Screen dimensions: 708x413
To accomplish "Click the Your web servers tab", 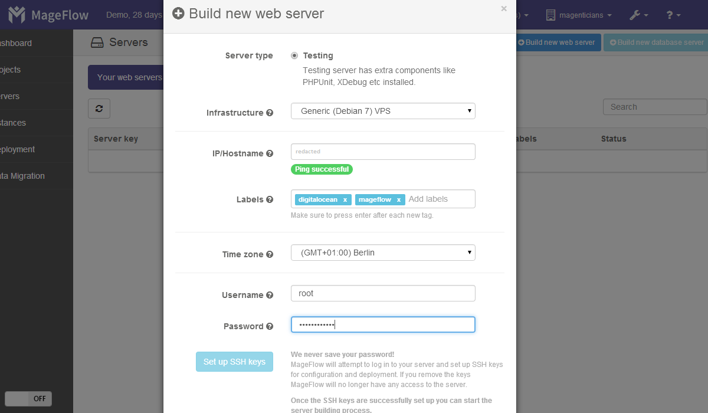I will 126,77.
